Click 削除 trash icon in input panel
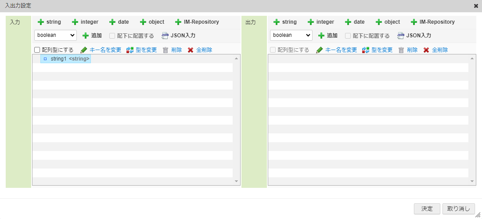The image size is (482, 219). [x=165, y=50]
